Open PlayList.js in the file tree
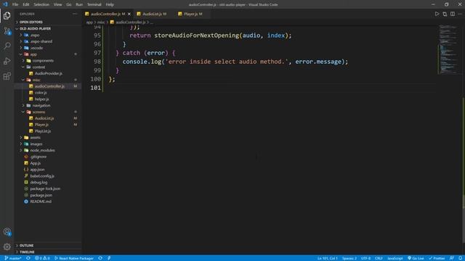Screen dimensions: 465x261 coord(48,131)
